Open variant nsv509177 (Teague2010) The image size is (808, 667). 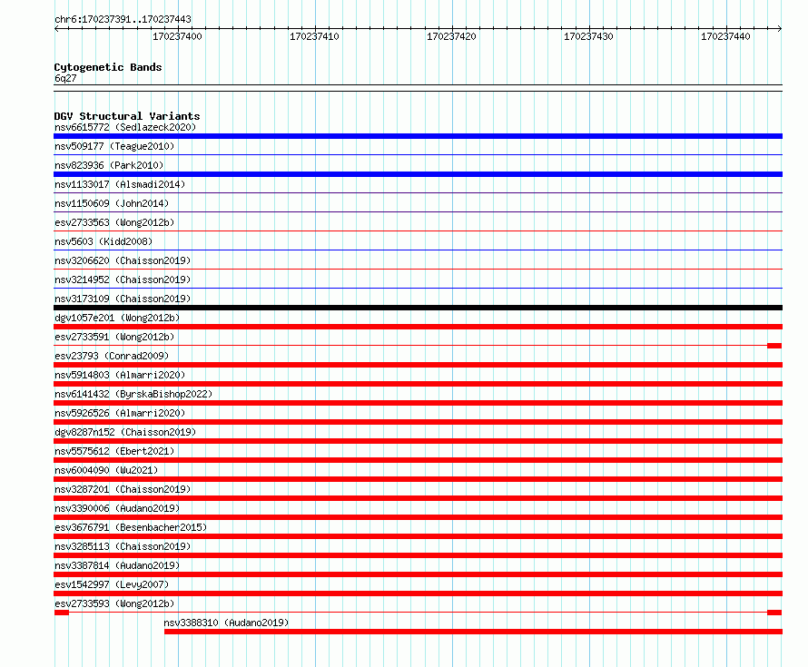click(114, 146)
